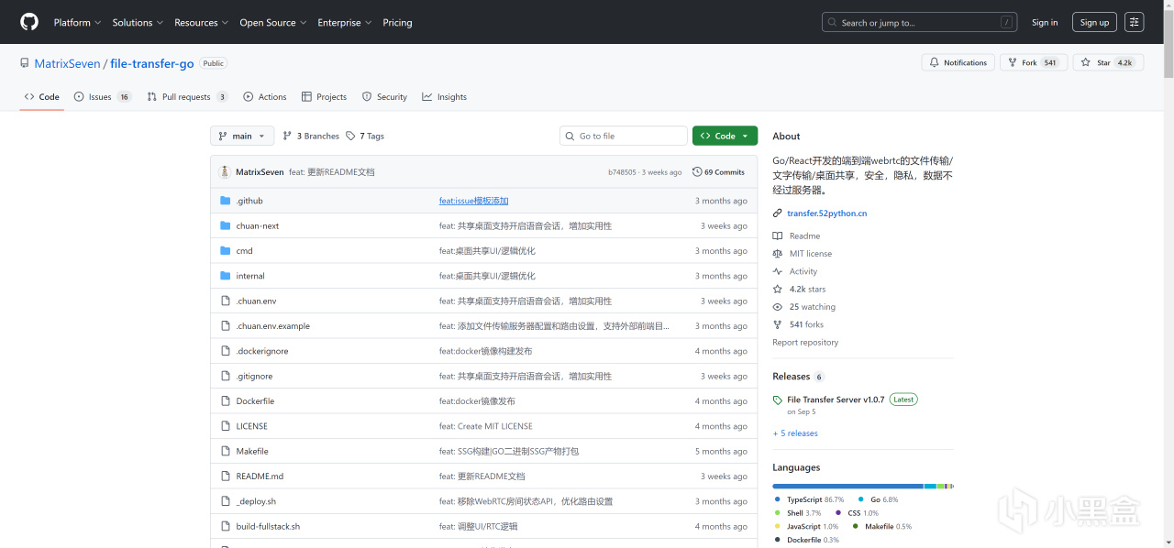Open the Security tab
The height and width of the screenshot is (548, 1174).
(384, 96)
